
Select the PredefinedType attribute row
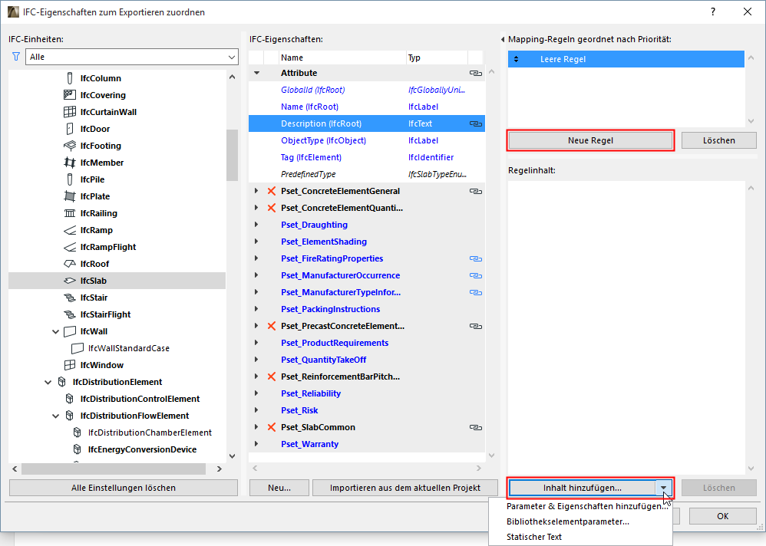point(366,174)
